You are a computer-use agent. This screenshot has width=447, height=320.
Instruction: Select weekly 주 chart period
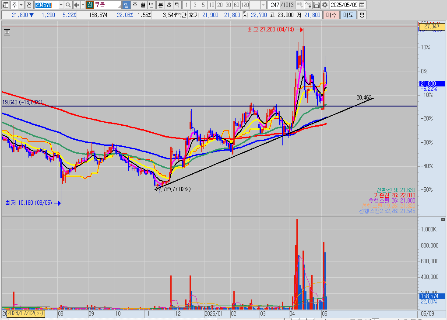point(135,5)
